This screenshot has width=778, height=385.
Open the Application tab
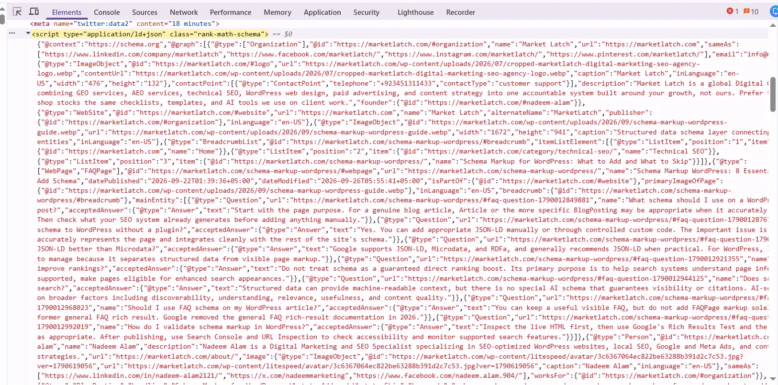point(322,12)
